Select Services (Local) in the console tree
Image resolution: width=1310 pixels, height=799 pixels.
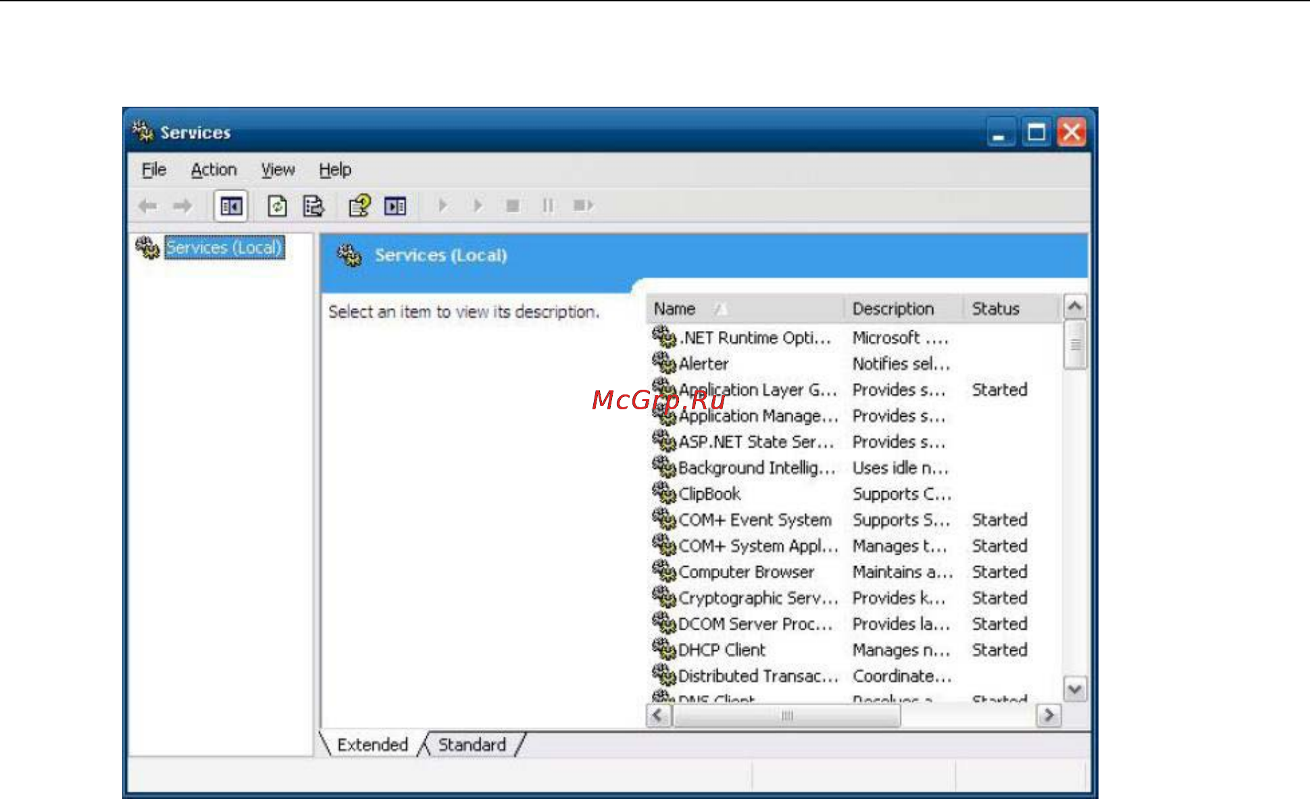click(x=224, y=247)
